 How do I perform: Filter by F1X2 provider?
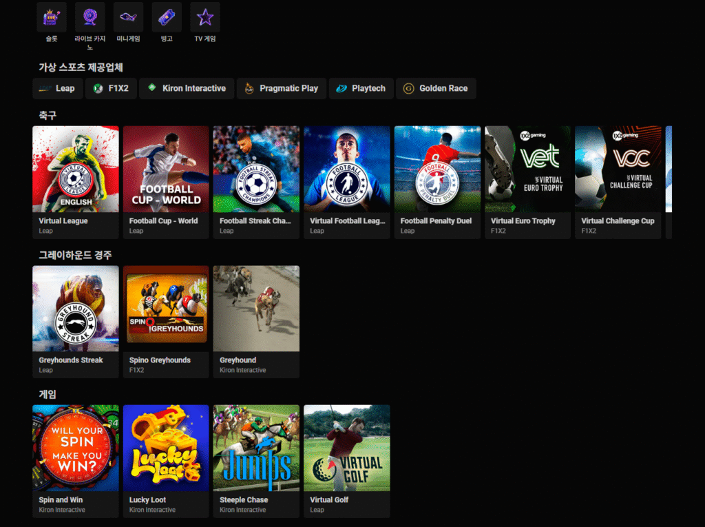tap(111, 88)
